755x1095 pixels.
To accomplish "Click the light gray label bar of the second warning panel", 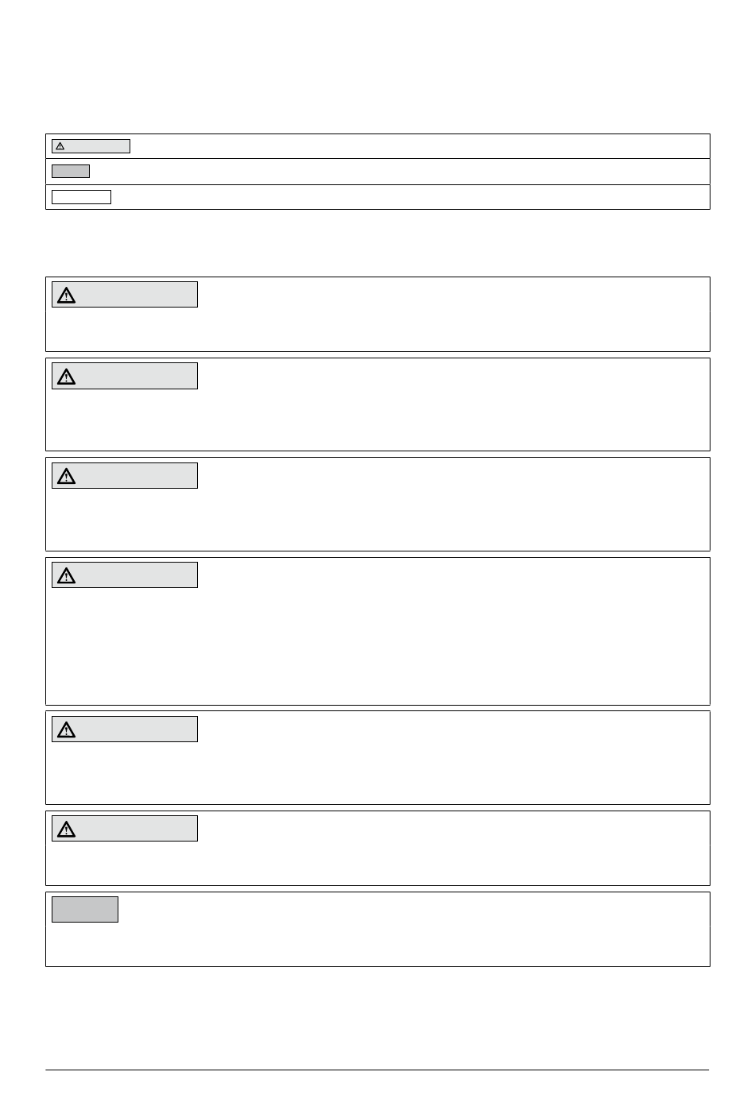I will coord(125,376).
